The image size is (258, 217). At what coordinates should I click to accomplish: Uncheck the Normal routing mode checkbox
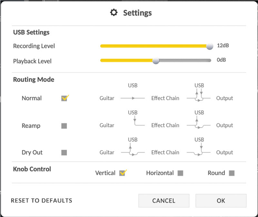pos(64,98)
